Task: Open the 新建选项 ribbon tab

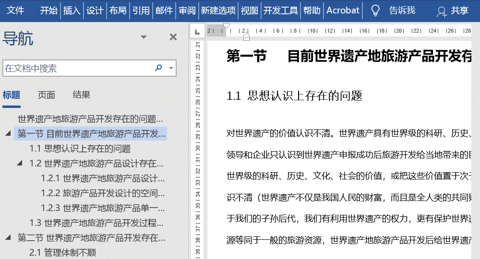Action: [218, 11]
